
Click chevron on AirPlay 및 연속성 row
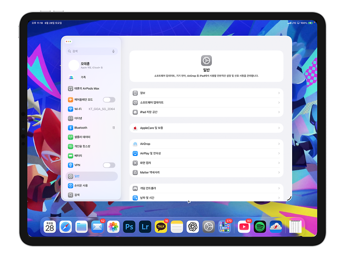click(x=279, y=153)
